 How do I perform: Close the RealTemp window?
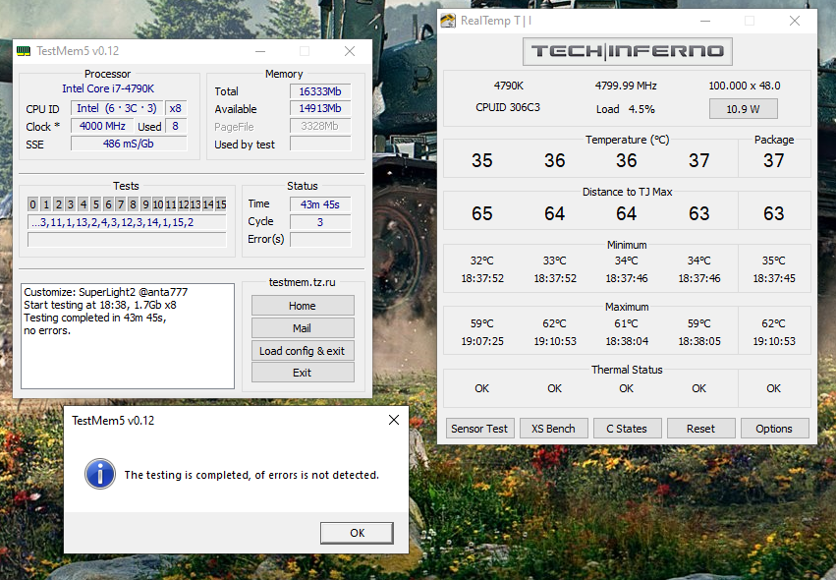[795, 21]
